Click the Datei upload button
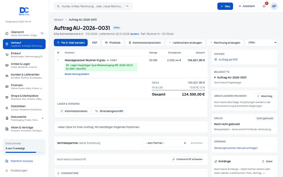 (267, 162)
